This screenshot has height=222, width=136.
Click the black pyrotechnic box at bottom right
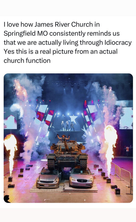coord(117,191)
